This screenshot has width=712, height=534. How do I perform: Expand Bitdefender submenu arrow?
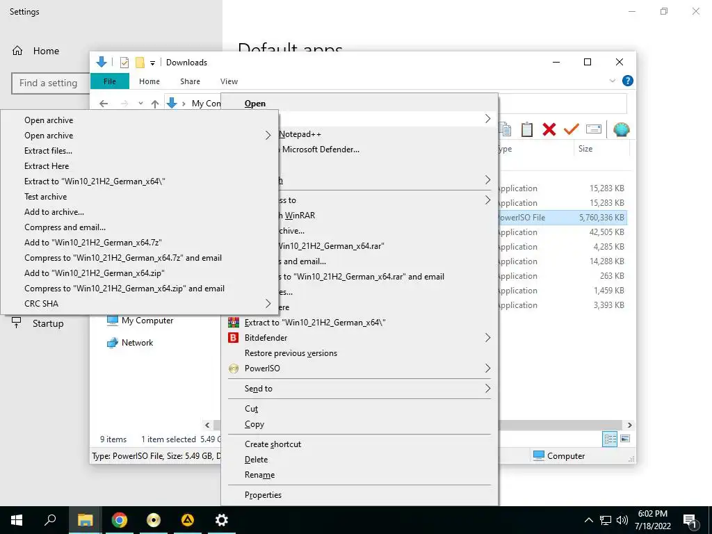pyautogui.click(x=487, y=337)
